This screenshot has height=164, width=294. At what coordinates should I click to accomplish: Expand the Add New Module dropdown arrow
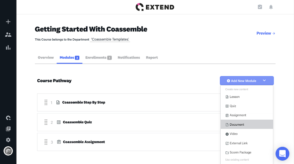point(264,81)
